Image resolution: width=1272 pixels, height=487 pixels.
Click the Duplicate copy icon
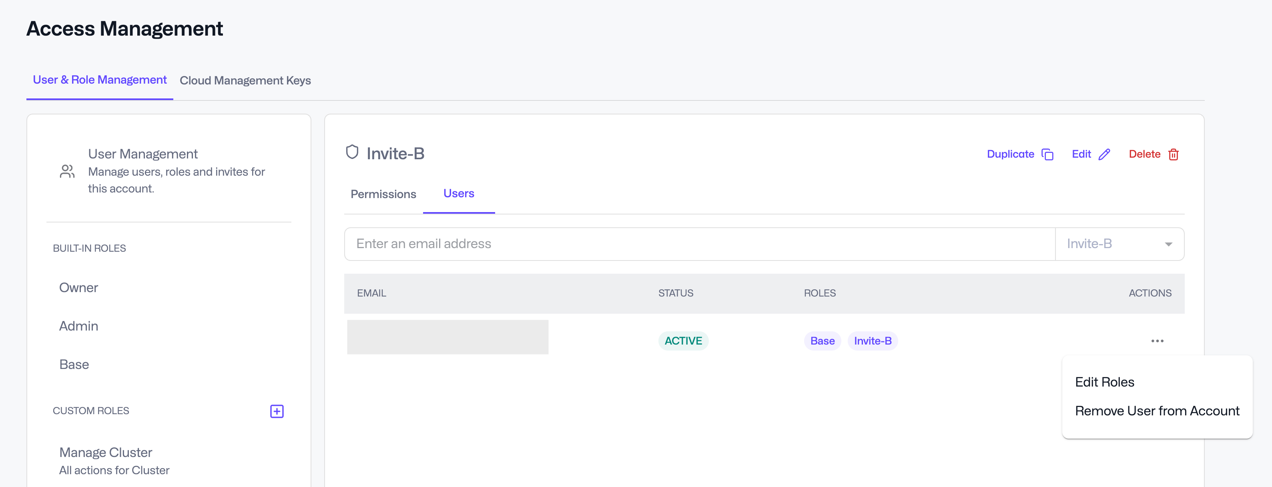click(1047, 154)
